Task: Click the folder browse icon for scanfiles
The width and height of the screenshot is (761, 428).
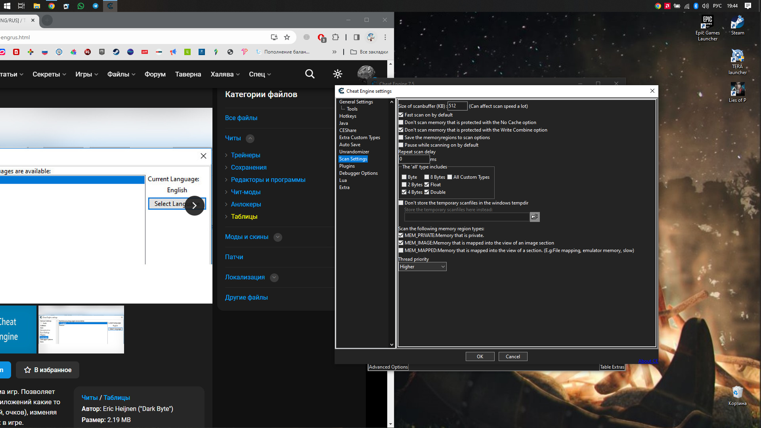Action: pyautogui.click(x=535, y=217)
